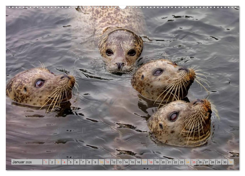Select Saturday 31 date cell
This screenshot has height=176, width=245.
(x=231, y=162)
